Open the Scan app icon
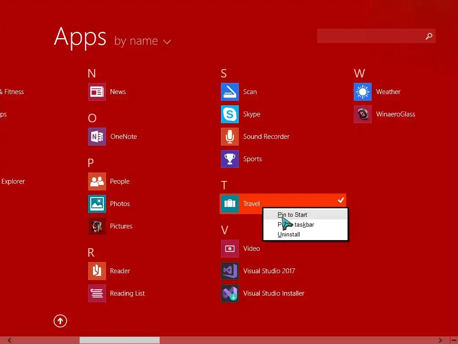The height and width of the screenshot is (344, 458). click(230, 92)
